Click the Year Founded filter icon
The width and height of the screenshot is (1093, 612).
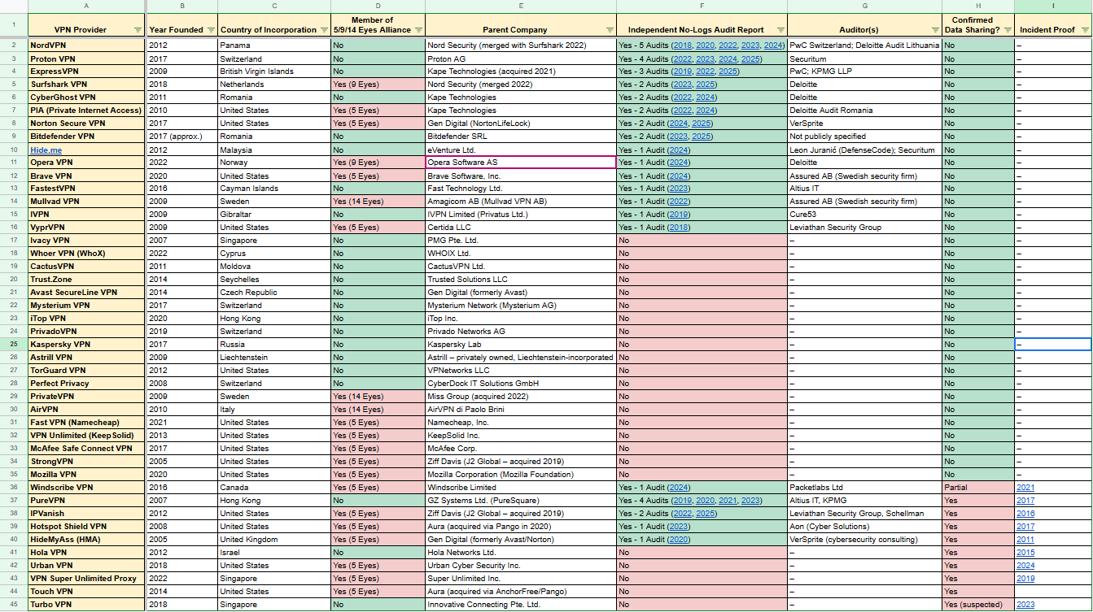(211, 30)
